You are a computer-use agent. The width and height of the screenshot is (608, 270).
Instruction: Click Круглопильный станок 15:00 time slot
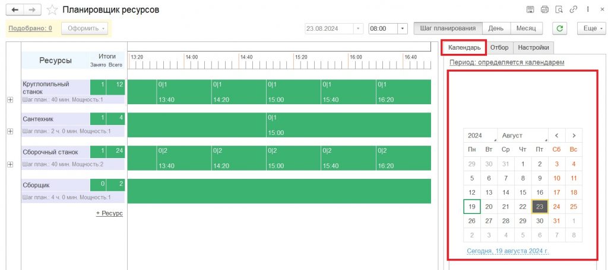pyautogui.click(x=293, y=92)
